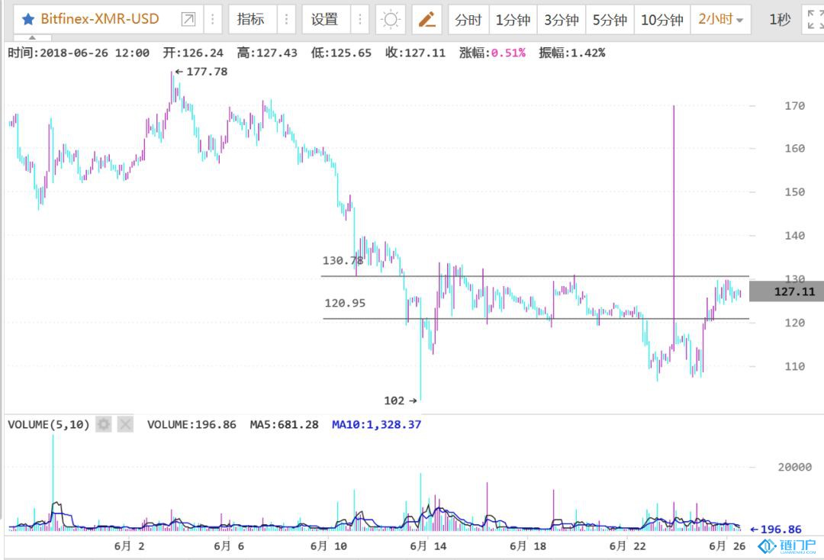
Task: Click the 涨幅:0.51% change value
Action: [492, 53]
